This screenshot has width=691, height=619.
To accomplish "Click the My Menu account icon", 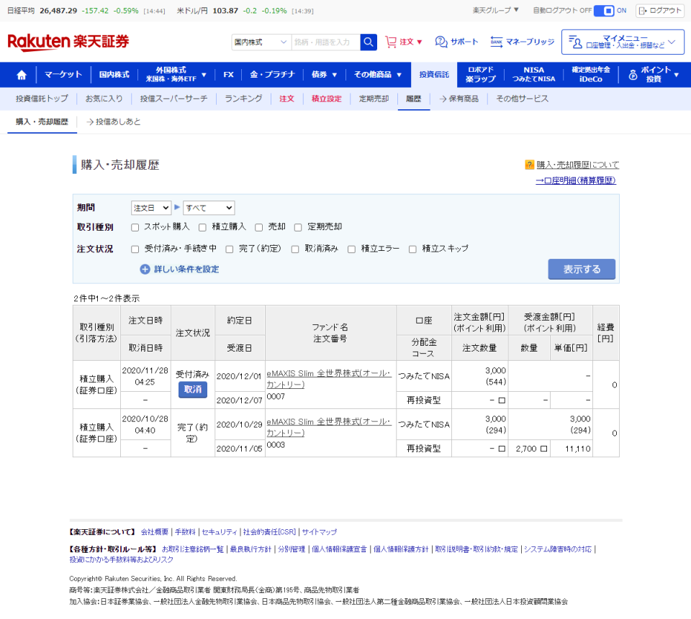I will pyautogui.click(x=575, y=42).
